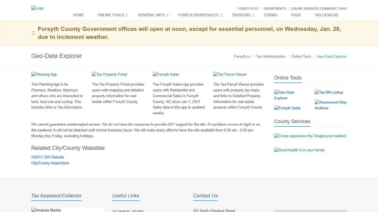This screenshot has height=212, width=378.
Task: Open the City/County Inspections link
Action: click(50, 163)
